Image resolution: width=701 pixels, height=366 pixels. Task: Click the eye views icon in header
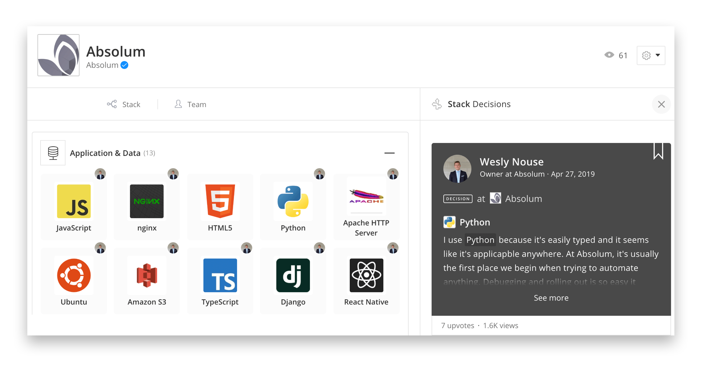[x=609, y=55]
